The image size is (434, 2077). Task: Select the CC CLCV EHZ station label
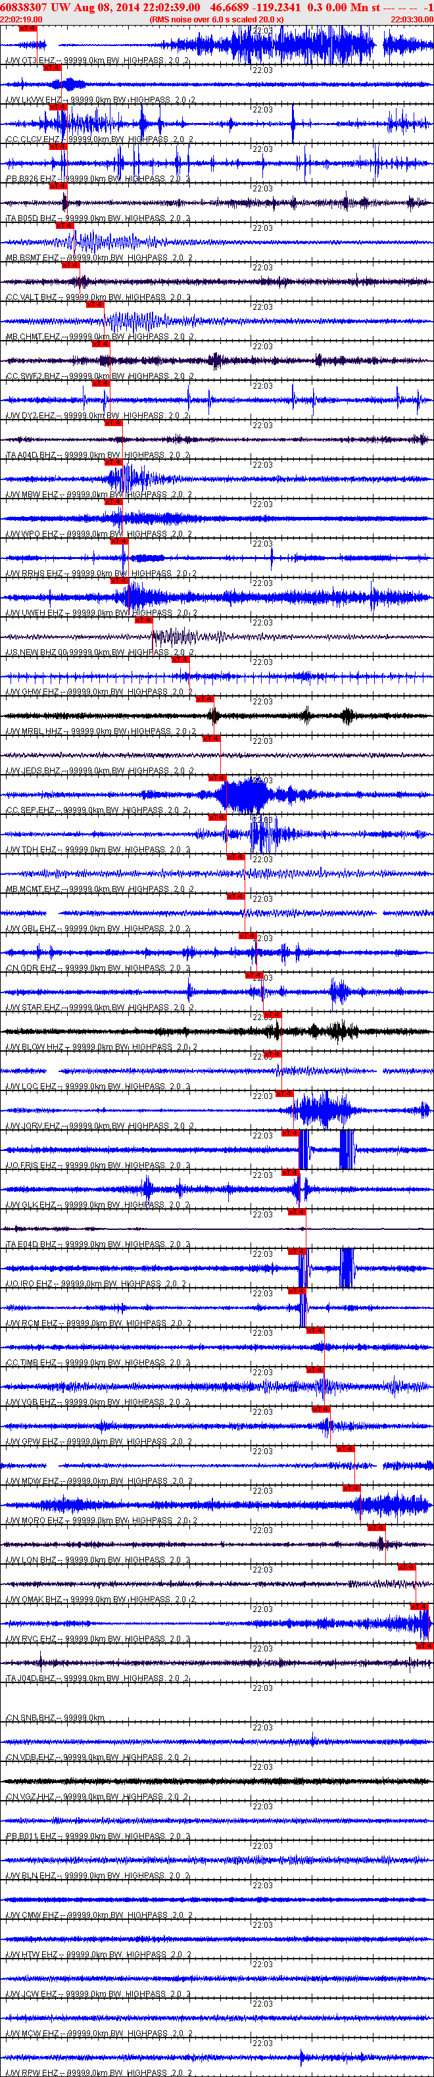pyautogui.click(x=99, y=139)
